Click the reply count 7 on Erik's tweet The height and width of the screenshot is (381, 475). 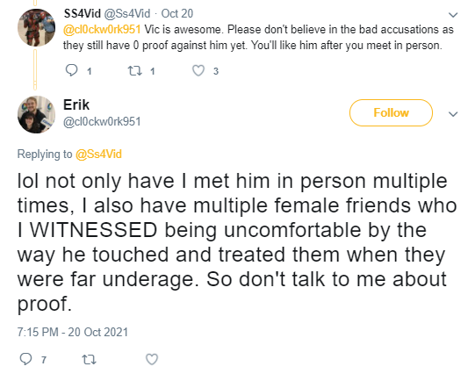pyautogui.click(x=44, y=360)
